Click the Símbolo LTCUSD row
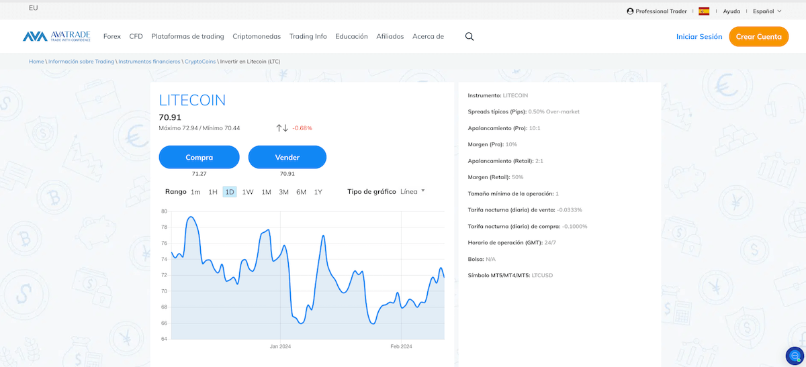The height and width of the screenshot is (367, 806). (x=510, y=275)
